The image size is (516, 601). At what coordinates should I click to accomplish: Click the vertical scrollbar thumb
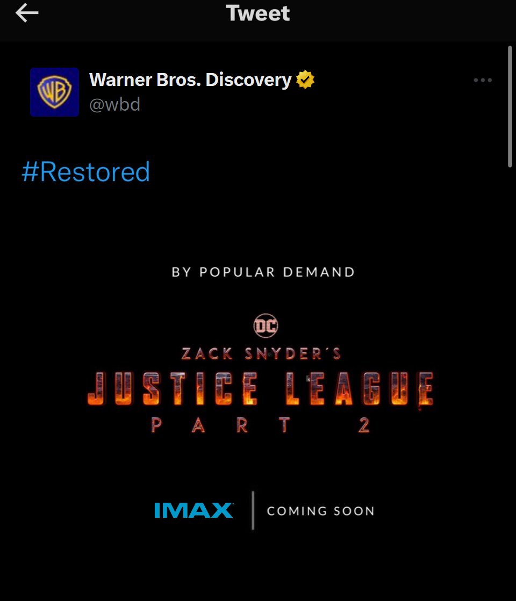510,106
